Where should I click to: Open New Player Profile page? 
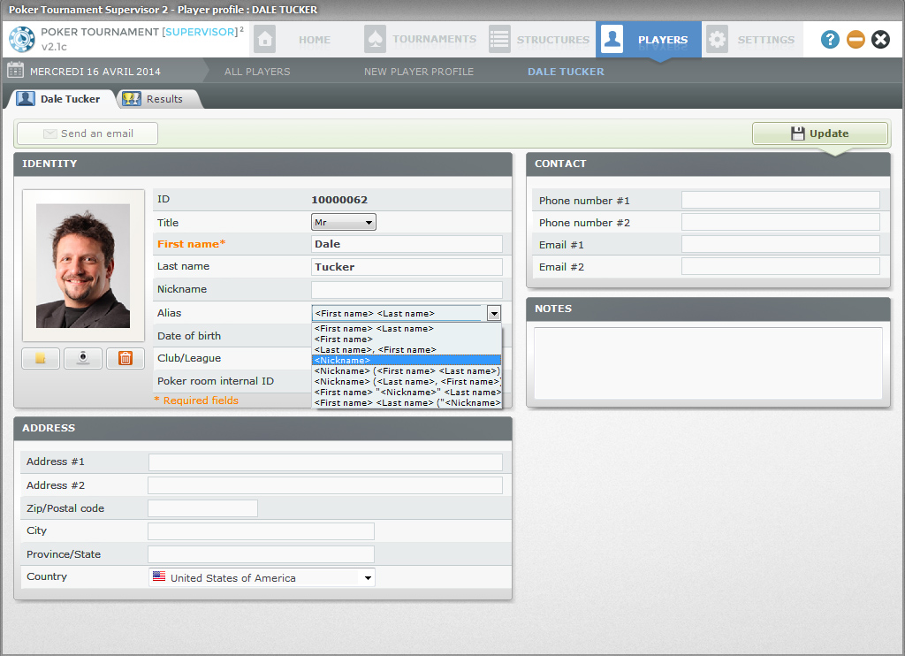[x=419, y=72]
